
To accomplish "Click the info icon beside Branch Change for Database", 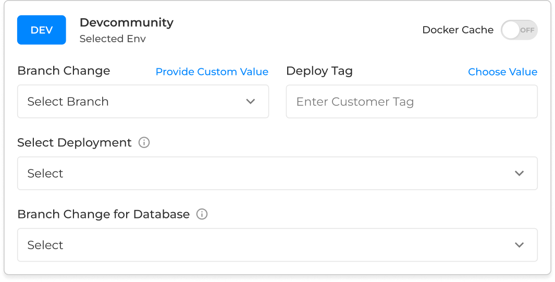I will [202, 214].
